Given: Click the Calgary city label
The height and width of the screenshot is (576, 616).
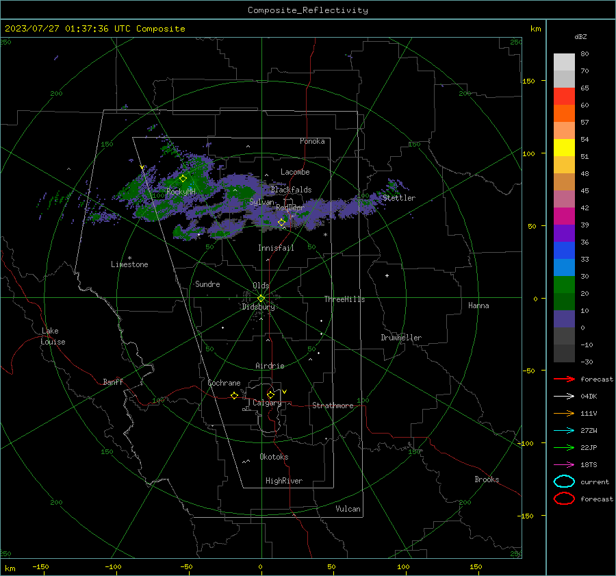Looking at the screenshot, I should click(267, 403).
